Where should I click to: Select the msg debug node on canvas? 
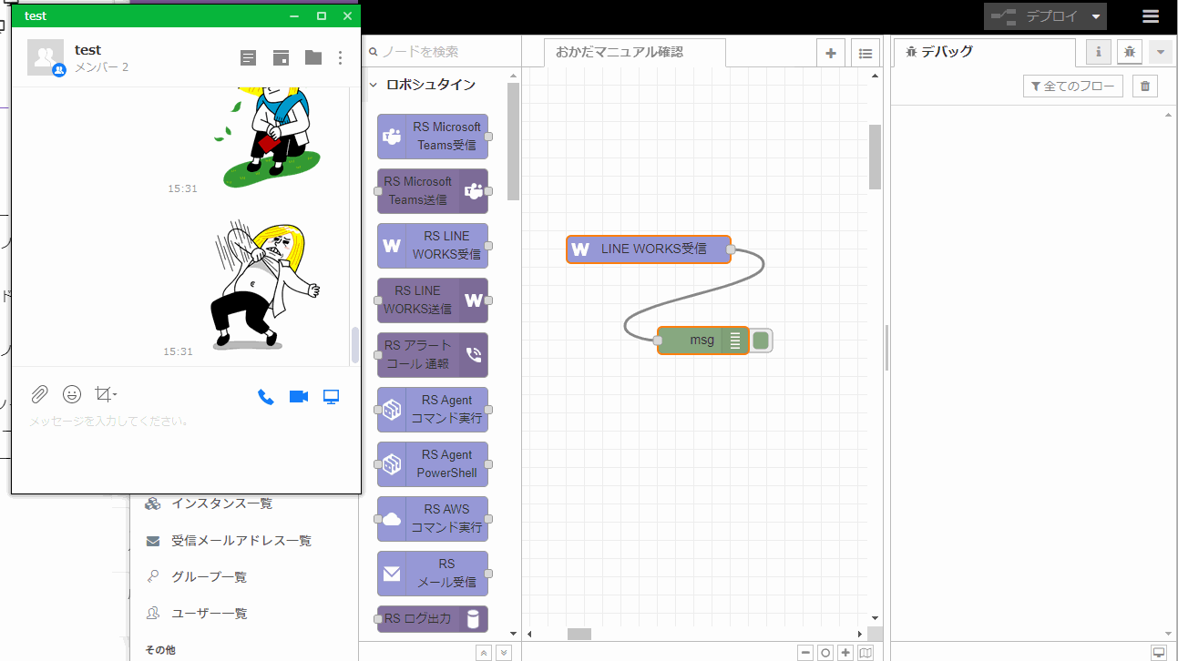(703, 341)
